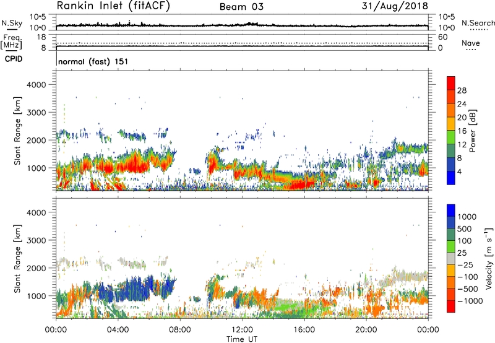
Task: Click the 'Beam 03' label
Action: point(241,7)
